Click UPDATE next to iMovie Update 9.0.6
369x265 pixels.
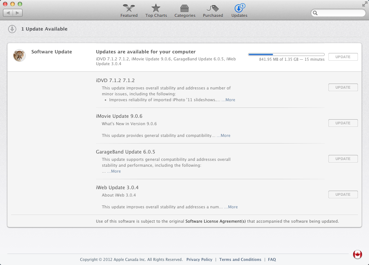tap(343, 123)
